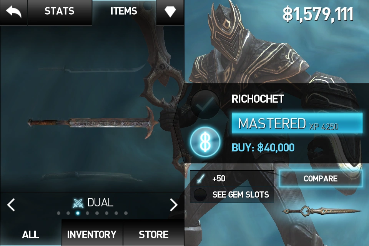Image resolution: width=369 pixels, height=246 pixels.
Task: Tap the dollar buy coin icon
Action: click(205, 142)
